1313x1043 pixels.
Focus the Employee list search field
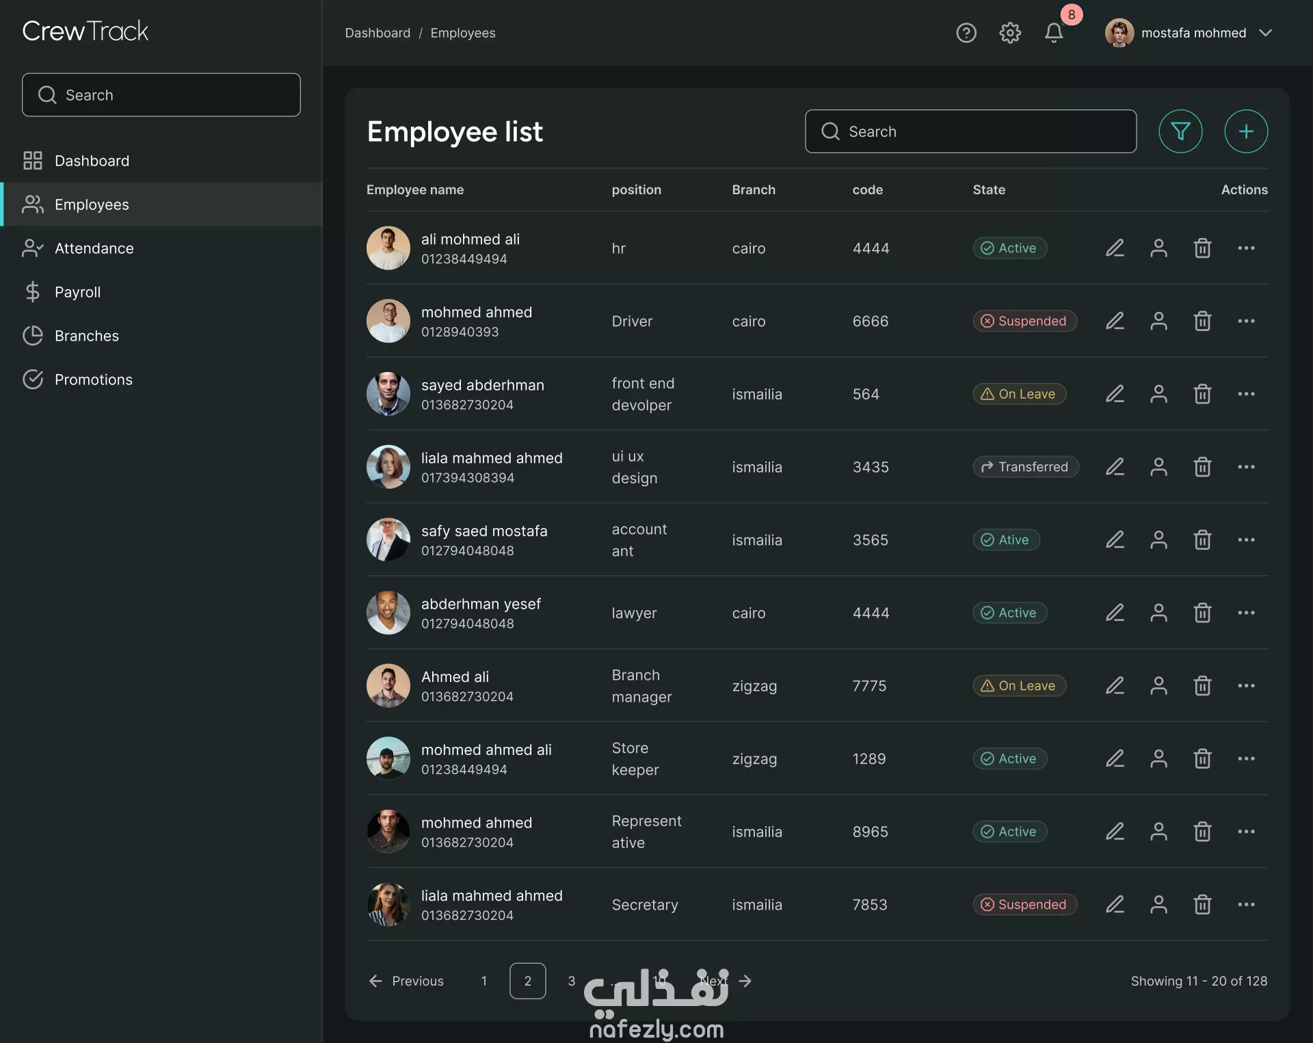click(x=971, y=131)
